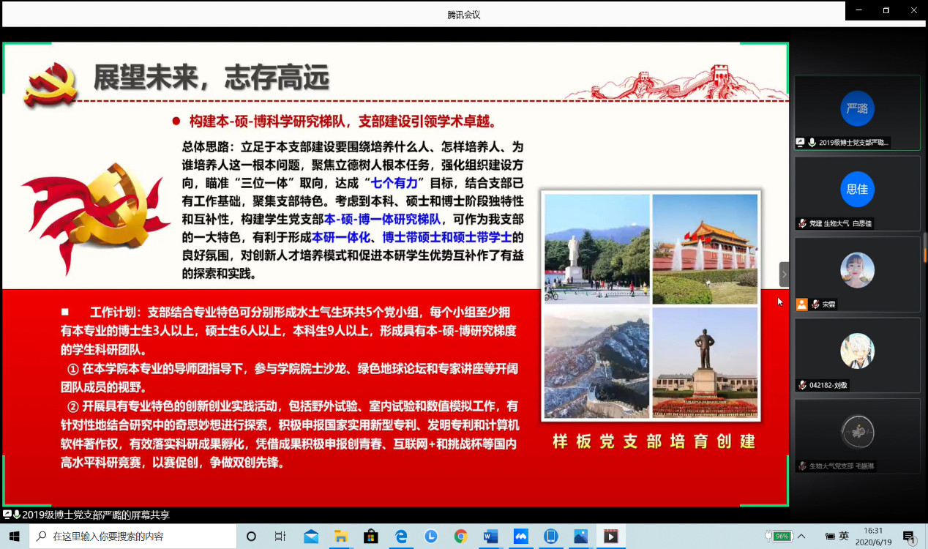The image size is (928, 549).
Task: Click 宋霖's participant avatar photo
Action: click(x=857, y=270)
